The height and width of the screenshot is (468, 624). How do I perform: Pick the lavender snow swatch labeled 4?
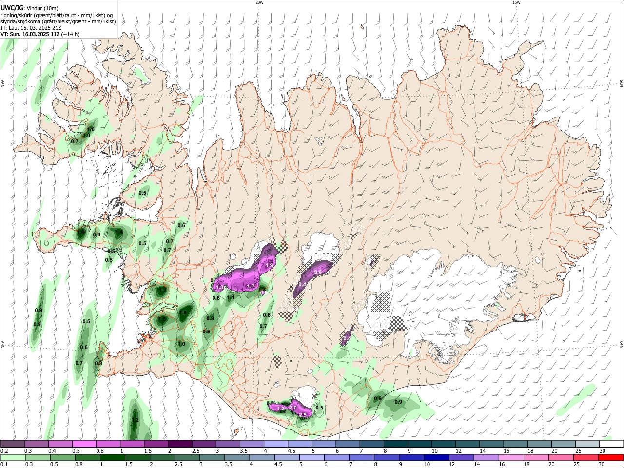point(276,444)
